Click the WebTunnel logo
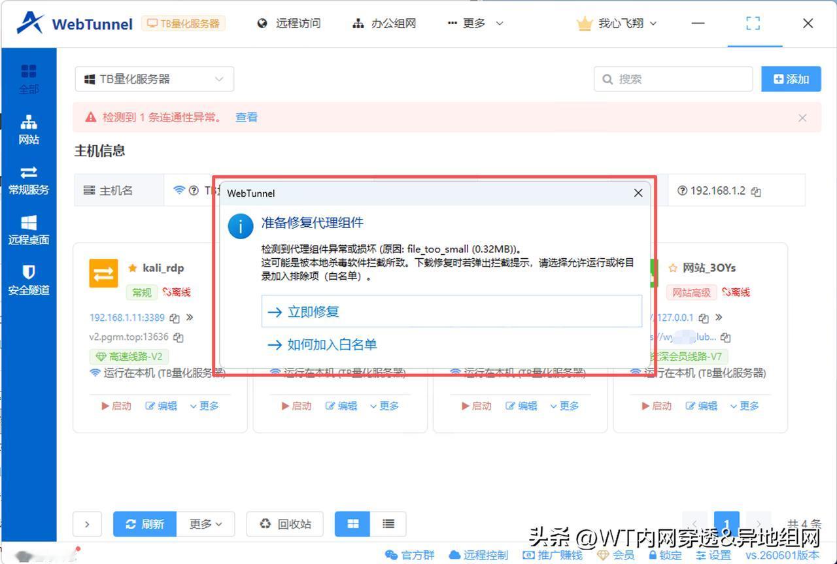The width and height of the screenshot is (837, 564). click(74, 24)
